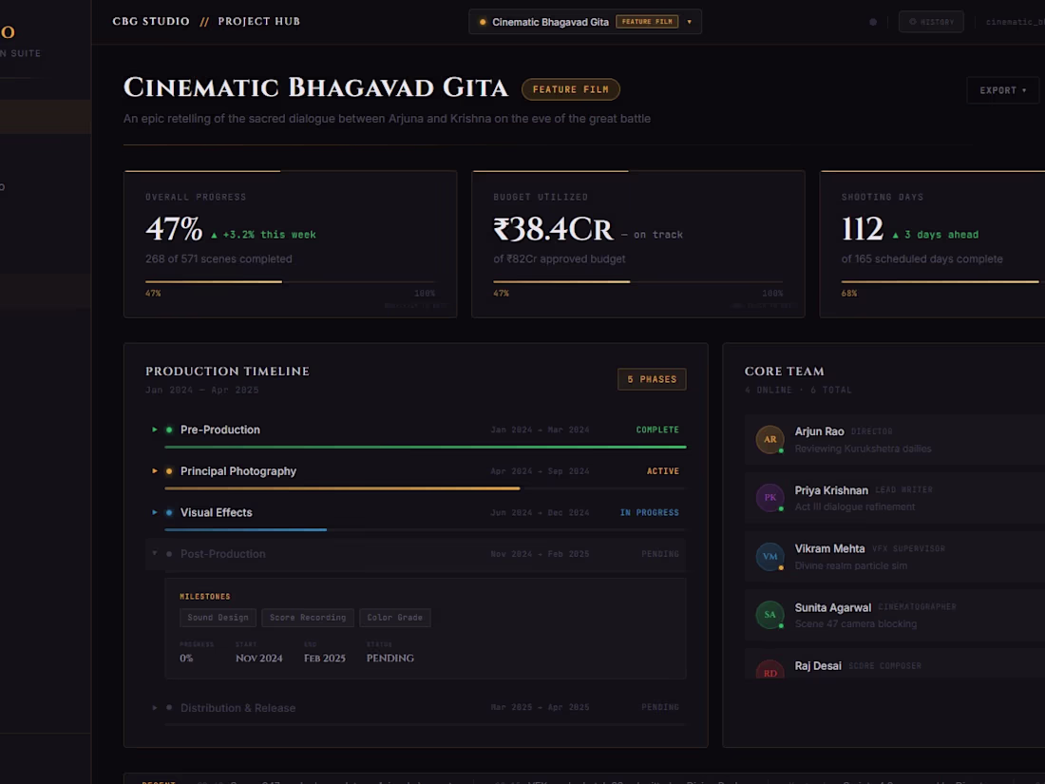Click the Sound Design milestone tag

click(218, 618)
